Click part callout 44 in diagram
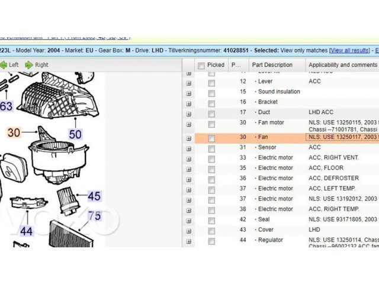Viewport: 379px width, 284px height. (x=26, y=231)
